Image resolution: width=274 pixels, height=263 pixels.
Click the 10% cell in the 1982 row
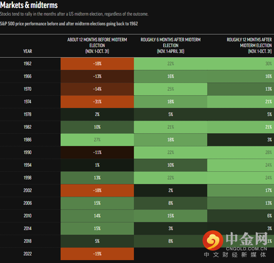coord(97,127)
